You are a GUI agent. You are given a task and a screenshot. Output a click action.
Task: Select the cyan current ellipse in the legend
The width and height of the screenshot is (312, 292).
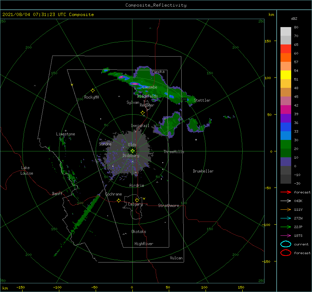(286, 244)
